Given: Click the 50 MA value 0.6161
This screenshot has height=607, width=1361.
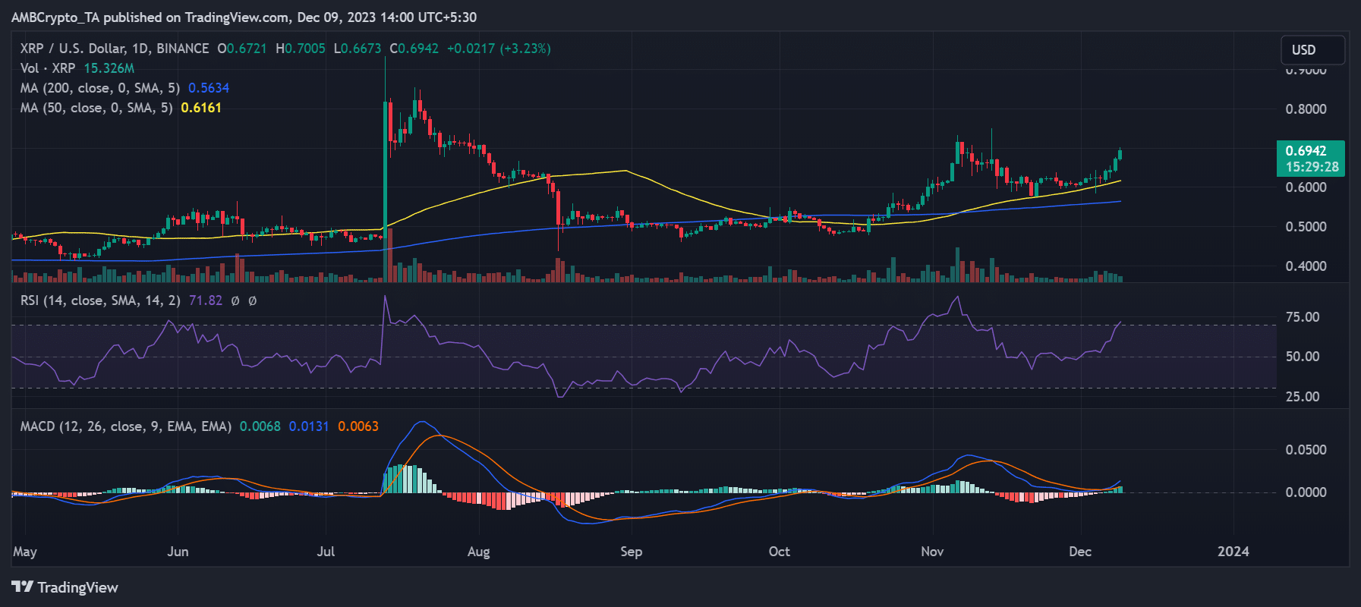Looking at the screenshot, I should 201,108.
